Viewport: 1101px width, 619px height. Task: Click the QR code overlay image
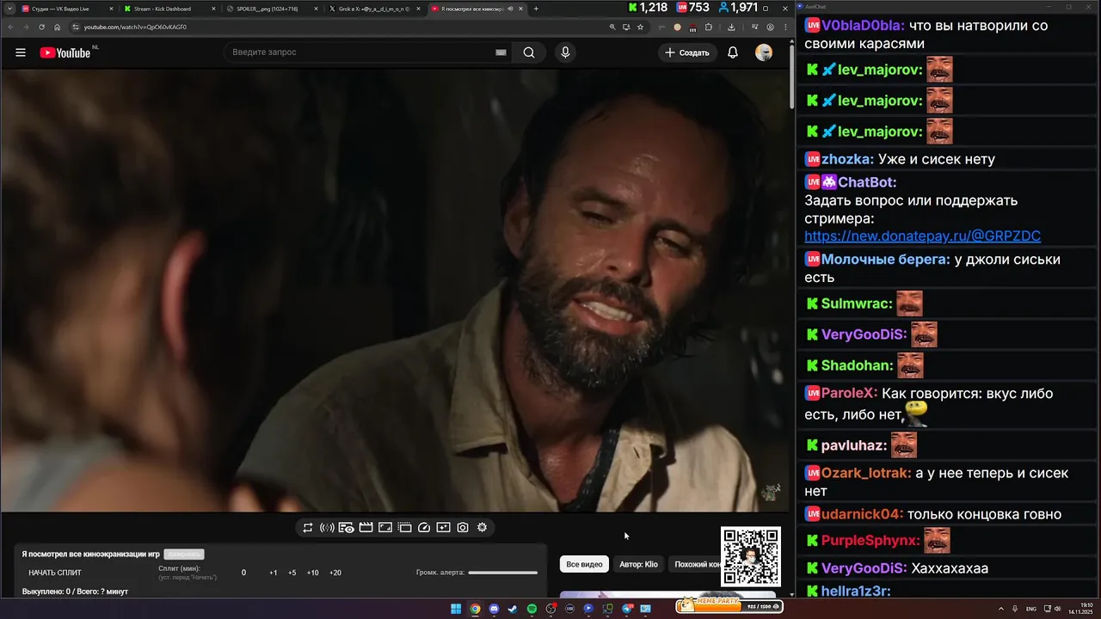tap(750, 556)
